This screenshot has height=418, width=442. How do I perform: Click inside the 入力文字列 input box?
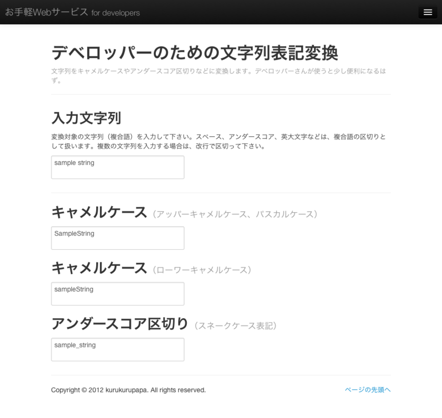[x=117, y=167]
